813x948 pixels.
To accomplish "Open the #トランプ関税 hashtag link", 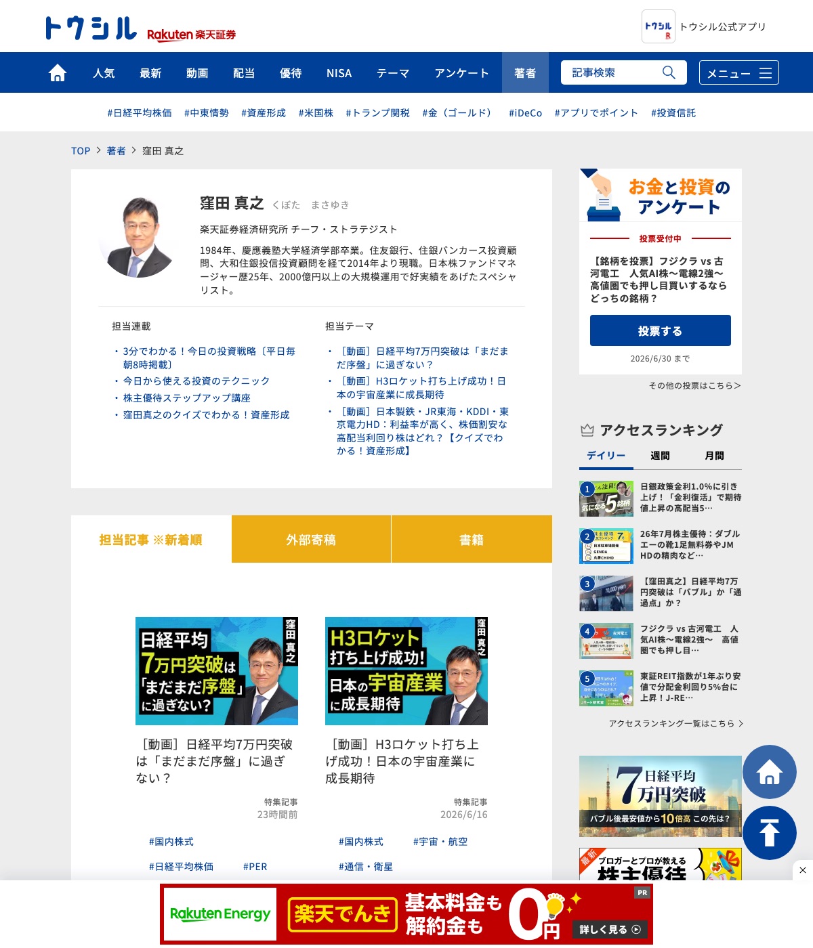I will [377, 113].
